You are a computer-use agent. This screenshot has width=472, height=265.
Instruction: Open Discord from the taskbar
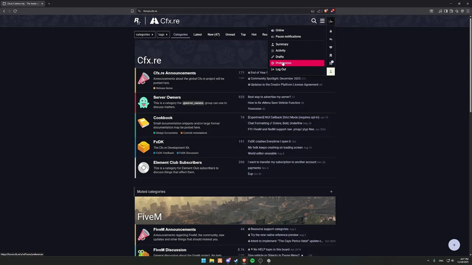tap(228, 261)
